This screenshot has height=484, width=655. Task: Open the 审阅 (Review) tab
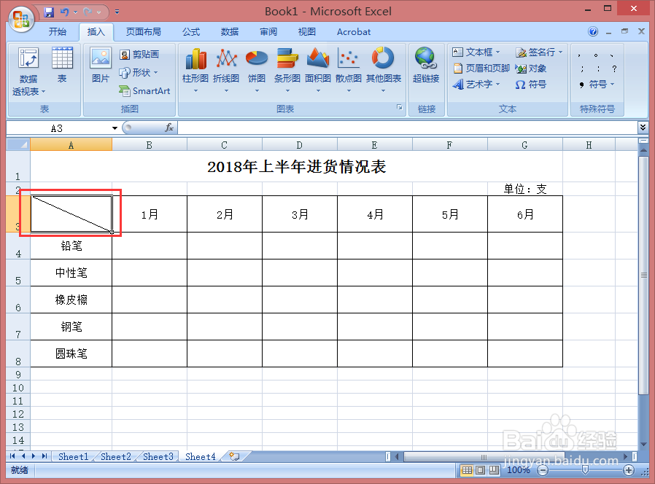click(x=268, y=32)
